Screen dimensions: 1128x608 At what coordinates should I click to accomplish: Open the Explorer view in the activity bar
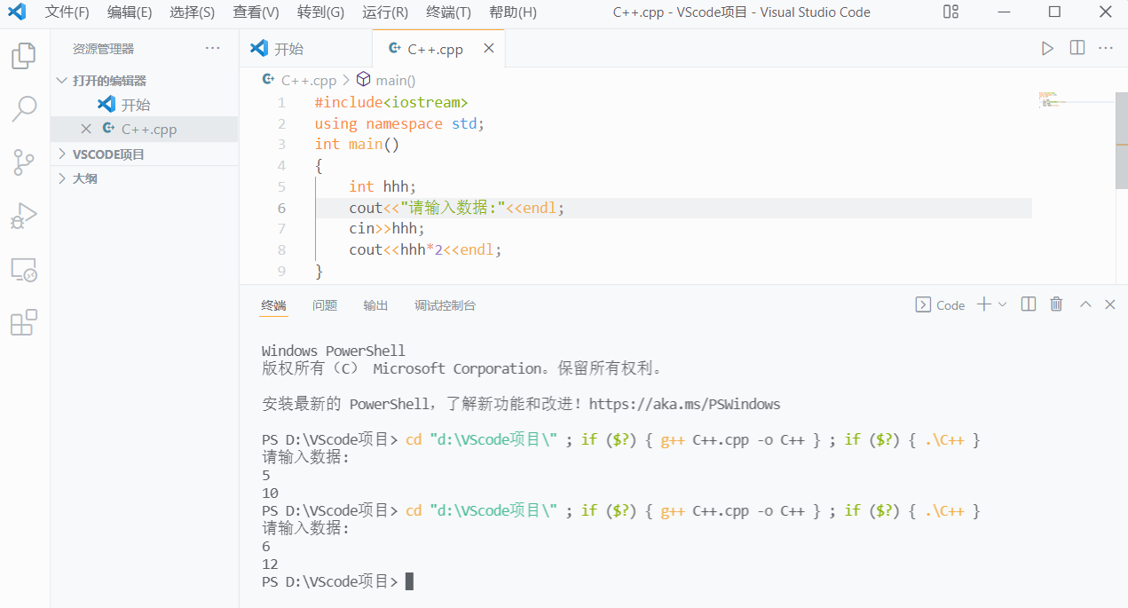click(x=24, y=55)
